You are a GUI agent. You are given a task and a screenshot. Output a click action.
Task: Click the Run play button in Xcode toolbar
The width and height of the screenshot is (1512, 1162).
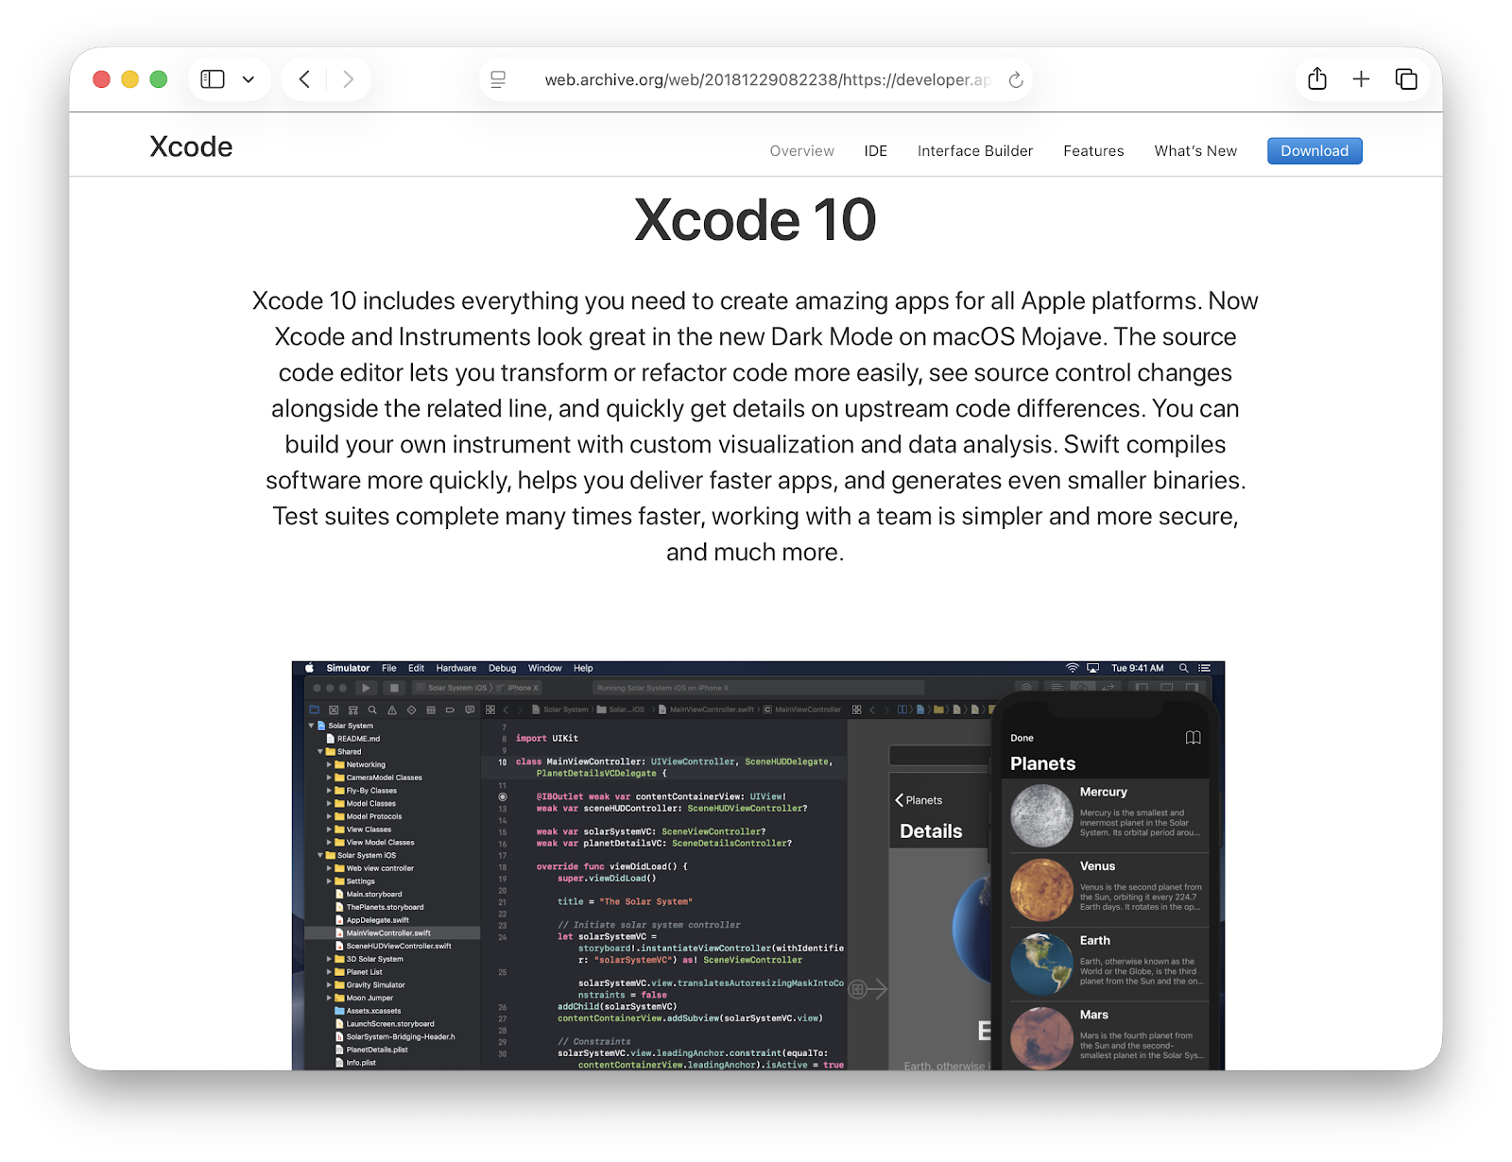(x=367, y=688)
